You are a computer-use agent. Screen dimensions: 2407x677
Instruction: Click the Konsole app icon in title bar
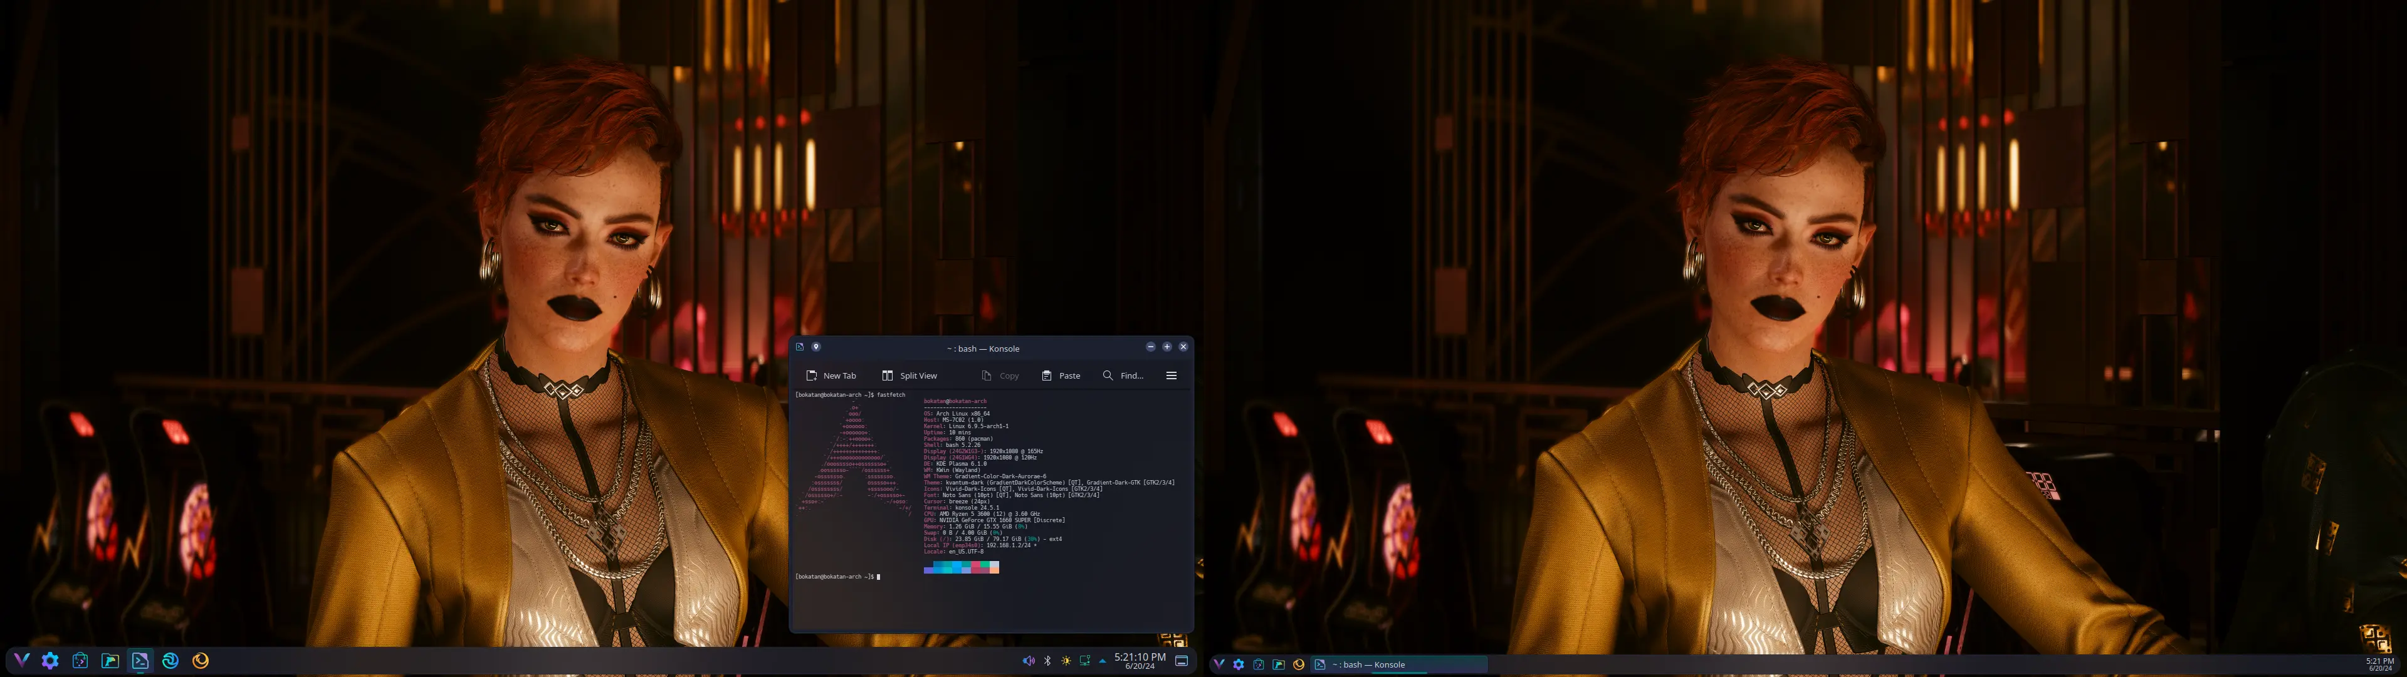(x=800, y=347)
